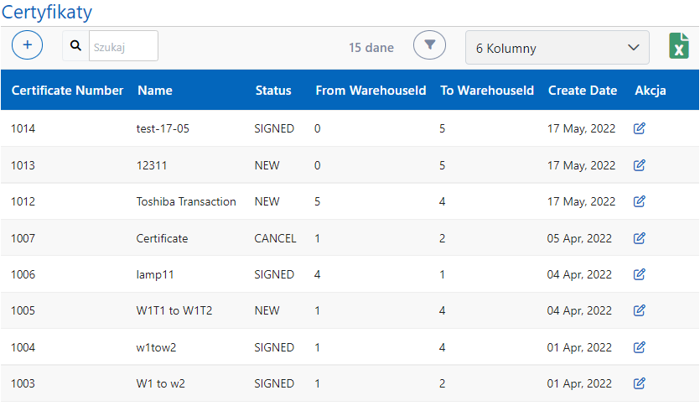Sort the table by Status header
The width and height of the screenshot is (700, 406).
(273, 91)
